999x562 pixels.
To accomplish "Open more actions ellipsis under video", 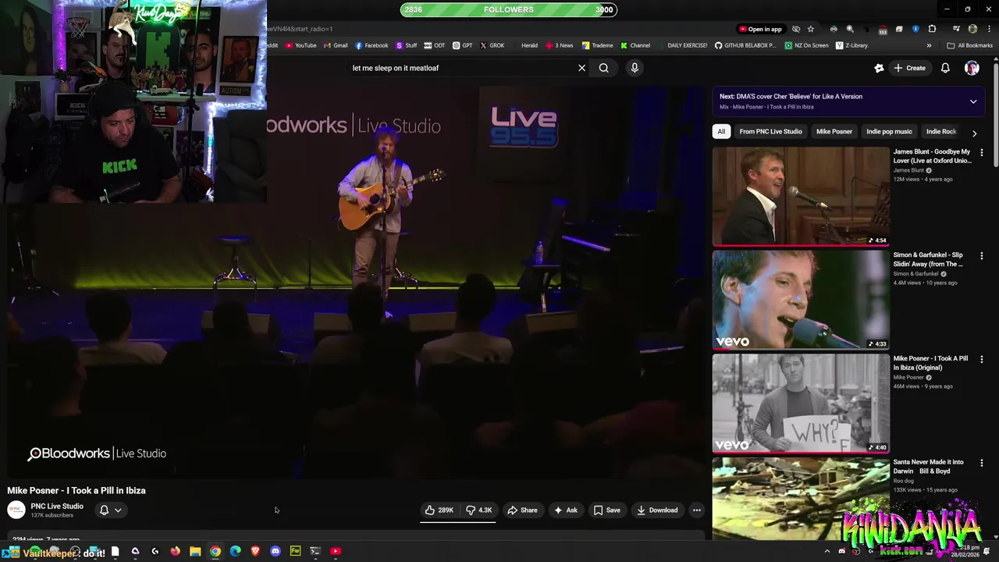I will pos(697,510).
